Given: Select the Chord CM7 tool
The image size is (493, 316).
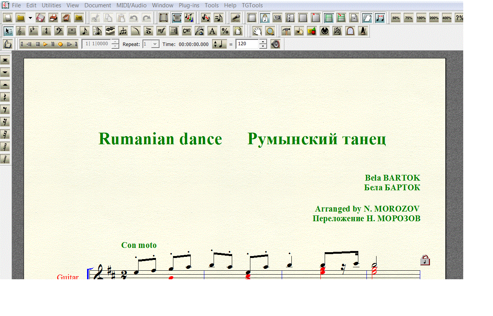Looking at the screenshot, I should (x=187, y=31).
